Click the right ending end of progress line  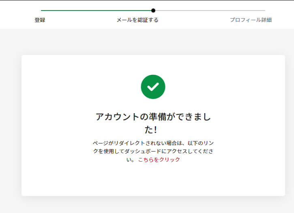[264, 11]
